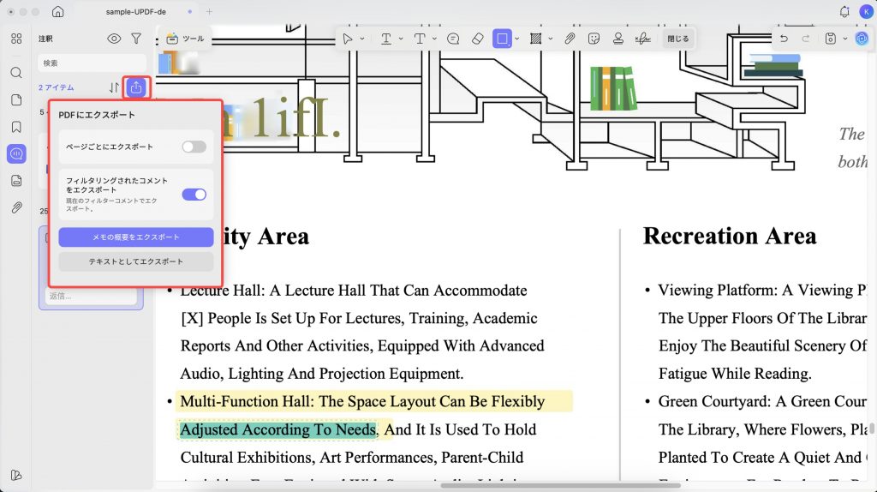The height and width of the screenshot is (492, 877).
Task: Click the 検索 search field
Action: 92,63
